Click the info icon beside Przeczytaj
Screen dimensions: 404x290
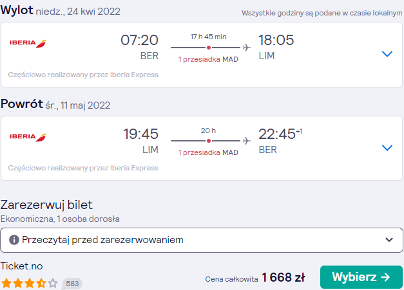coord(14,240)
